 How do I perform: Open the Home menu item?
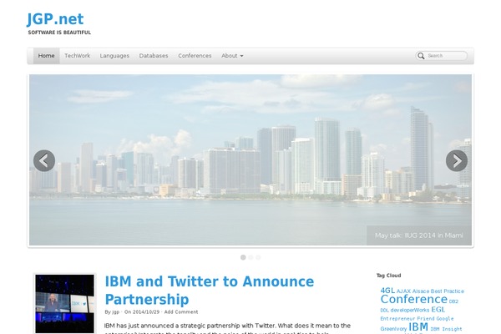[x=46, y=56]
